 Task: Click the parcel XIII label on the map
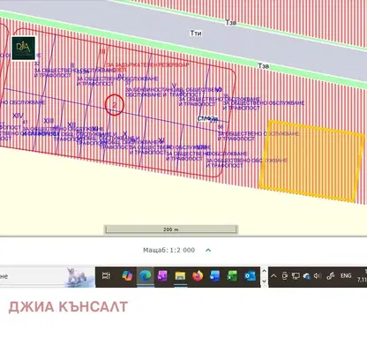point(49,121)
